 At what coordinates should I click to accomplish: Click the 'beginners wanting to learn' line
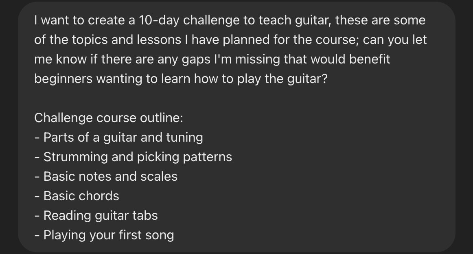(181, 79)
